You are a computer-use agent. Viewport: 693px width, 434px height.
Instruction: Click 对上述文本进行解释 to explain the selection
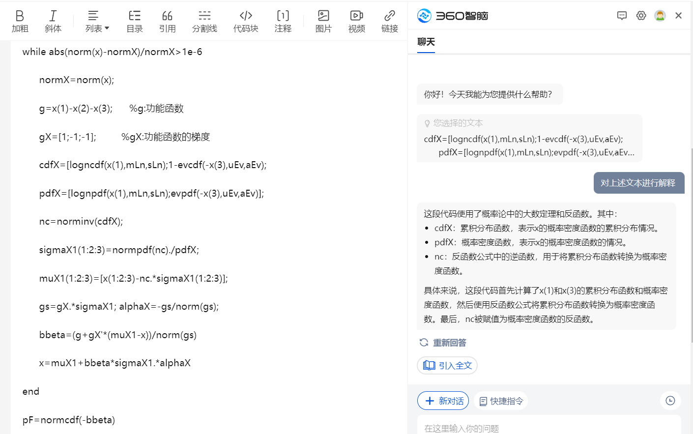coord(638,182)
